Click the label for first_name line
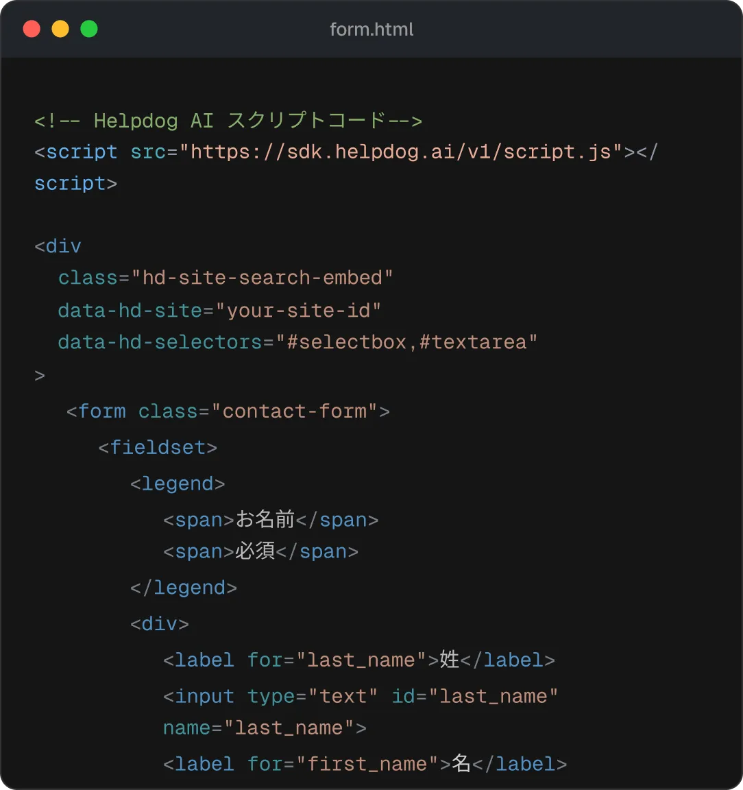743x790 pixels. click(x=365, y=764)
